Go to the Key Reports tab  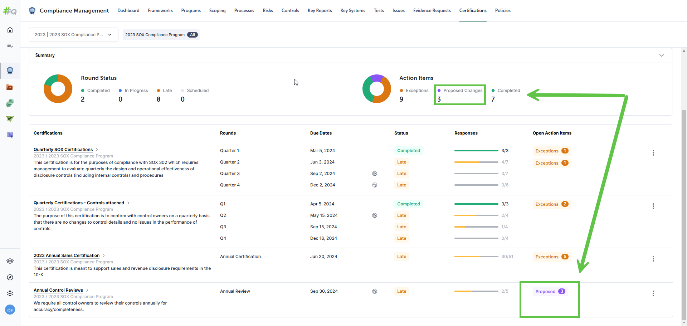pos(320,11)
